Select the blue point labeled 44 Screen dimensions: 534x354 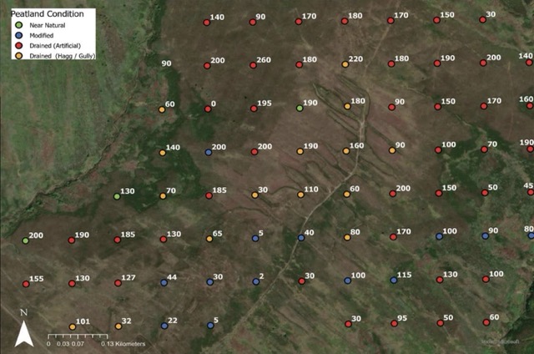pos(164,283)
